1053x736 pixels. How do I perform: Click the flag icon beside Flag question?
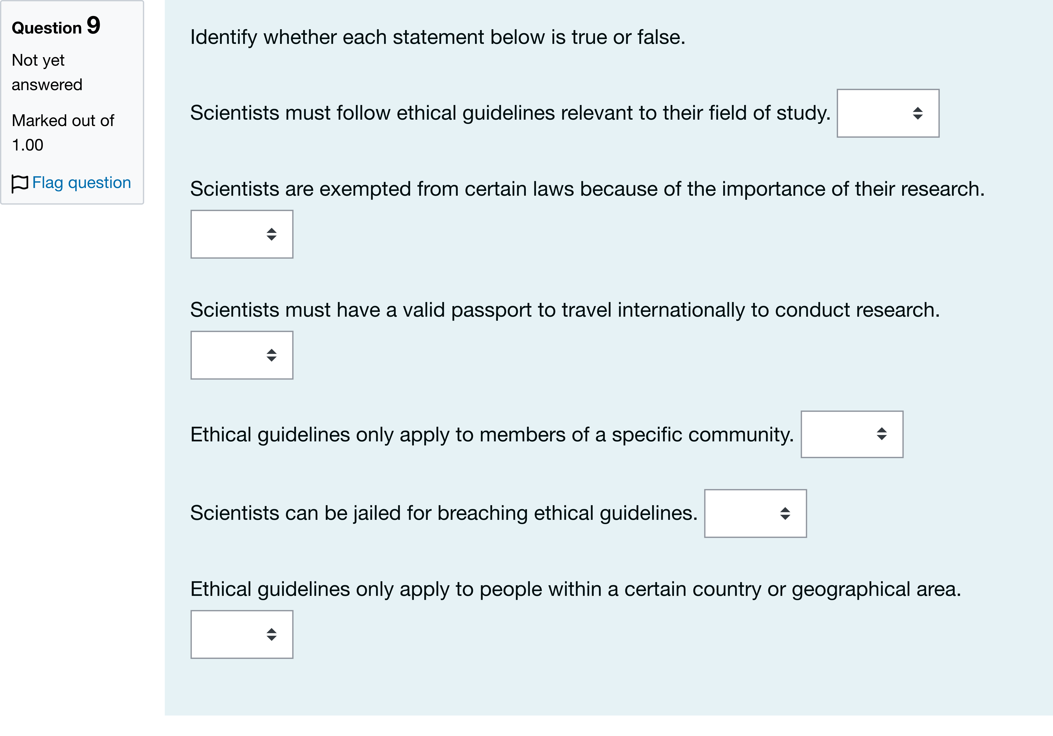click(20, 183)
